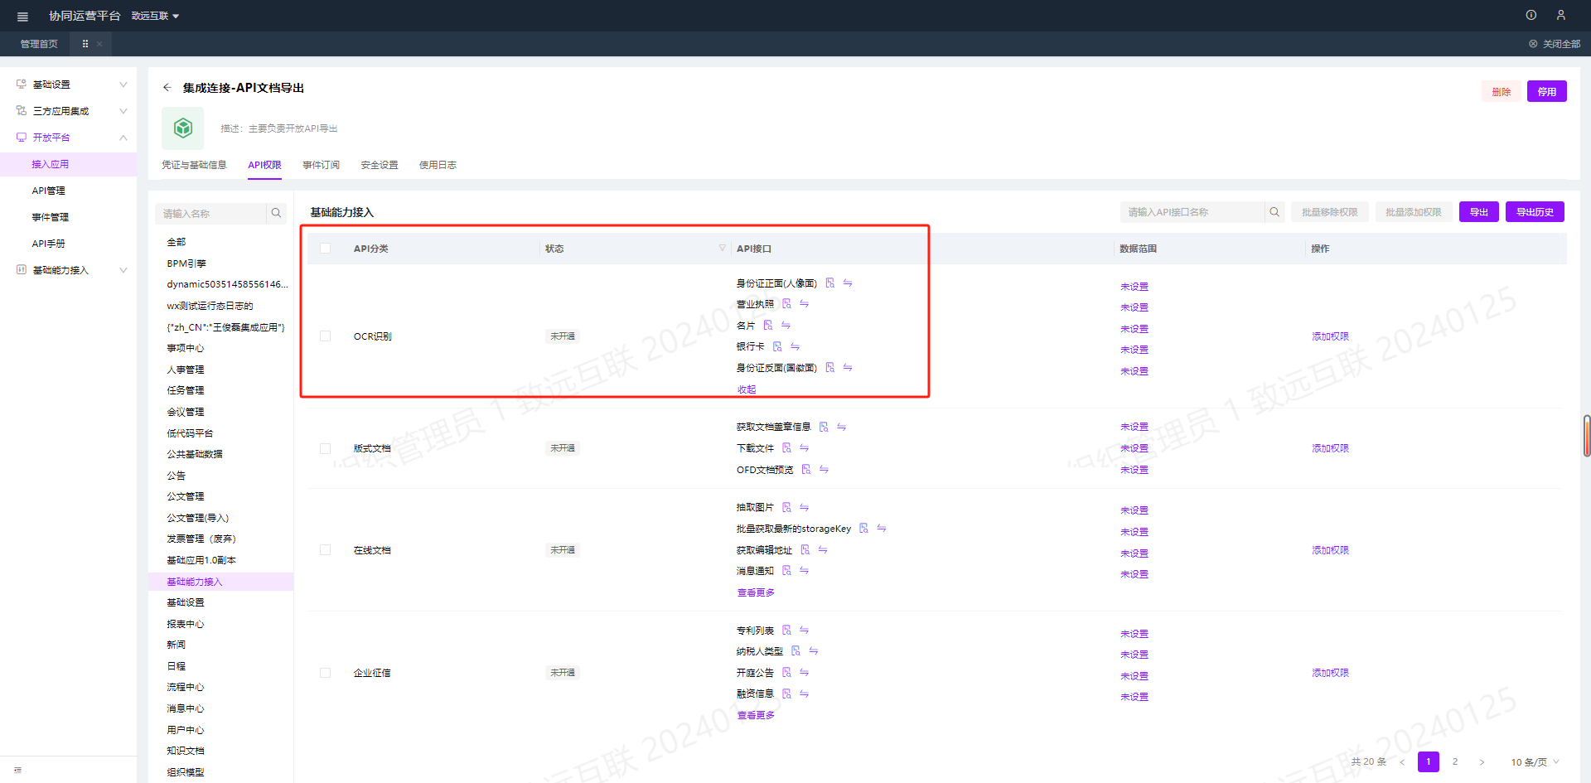The width and height of the screenshot is (1591, 783).
Task: Click 添加权限 link for 在线文档
Action: (1330, 550)
